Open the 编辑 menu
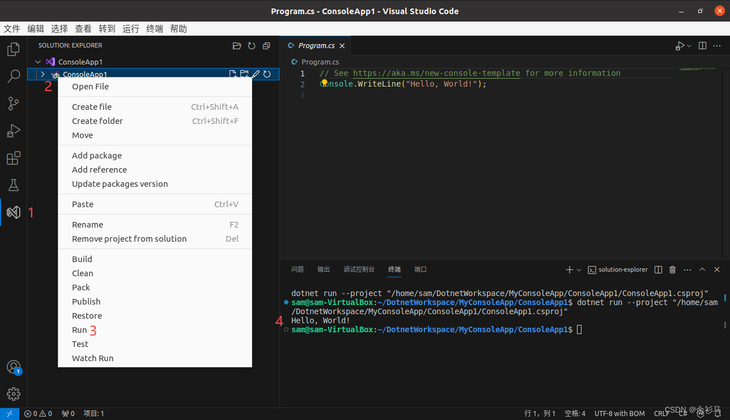Viewport: 730px width, 420px height. [x=36, y=29]
